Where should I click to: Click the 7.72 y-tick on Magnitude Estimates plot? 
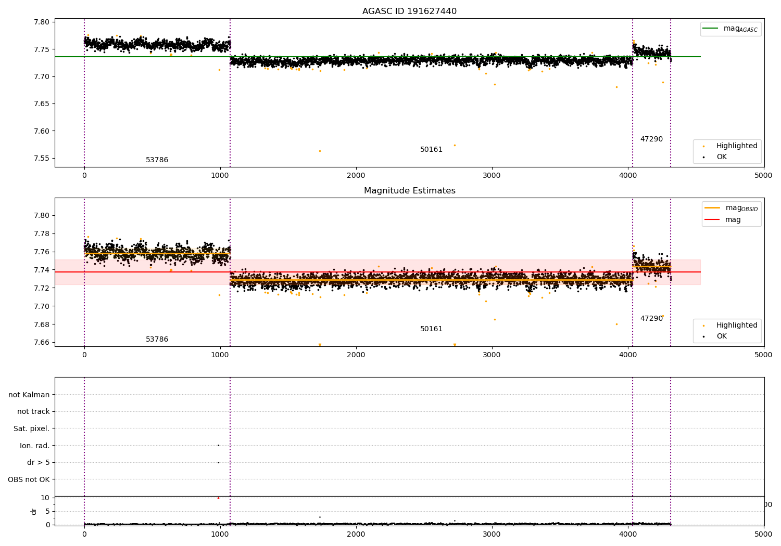42,288
